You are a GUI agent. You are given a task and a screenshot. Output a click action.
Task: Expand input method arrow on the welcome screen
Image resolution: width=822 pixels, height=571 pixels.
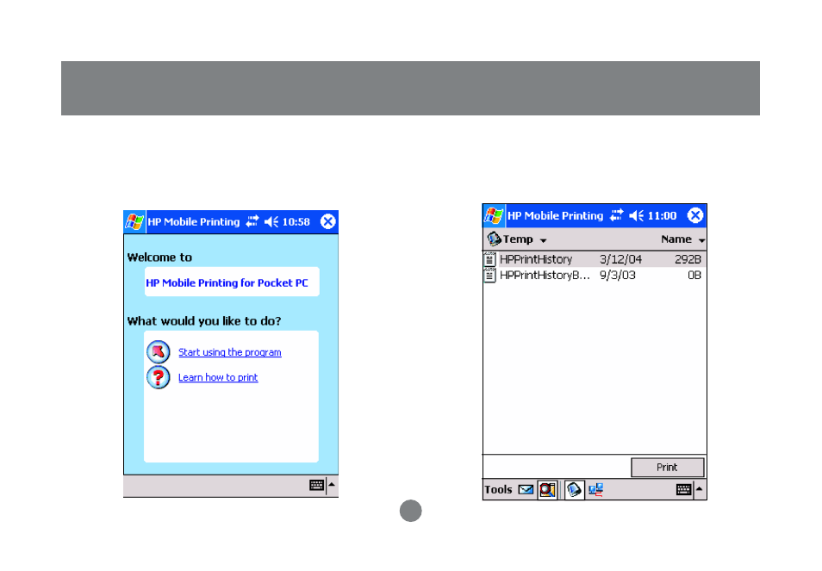tap(332, 485)
